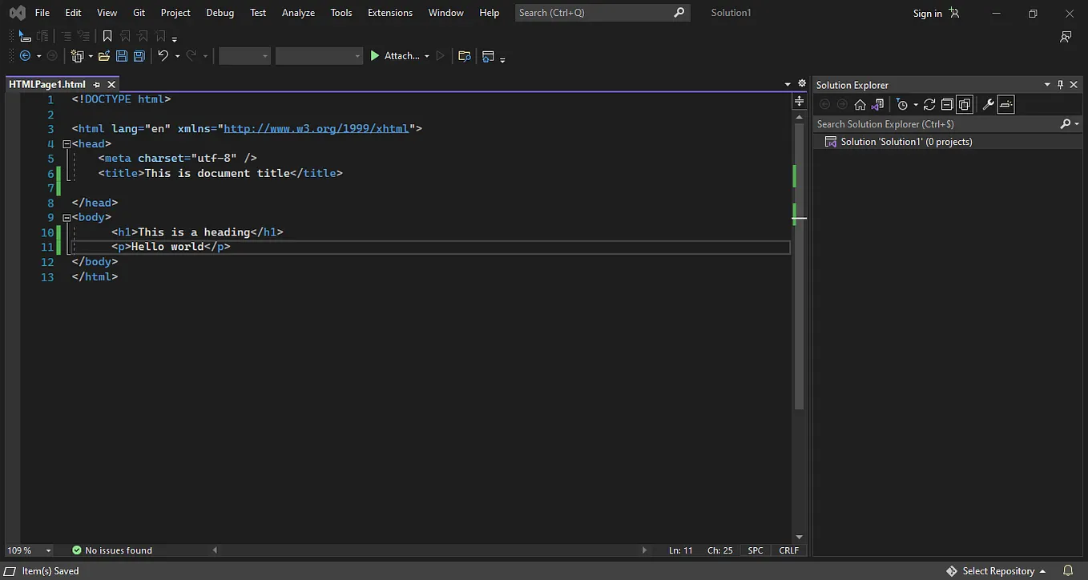Image resolution: width=1088 pixels, height=580 pixels.
Task: Open the Undo history dropdown arrow
Action: 177,56
